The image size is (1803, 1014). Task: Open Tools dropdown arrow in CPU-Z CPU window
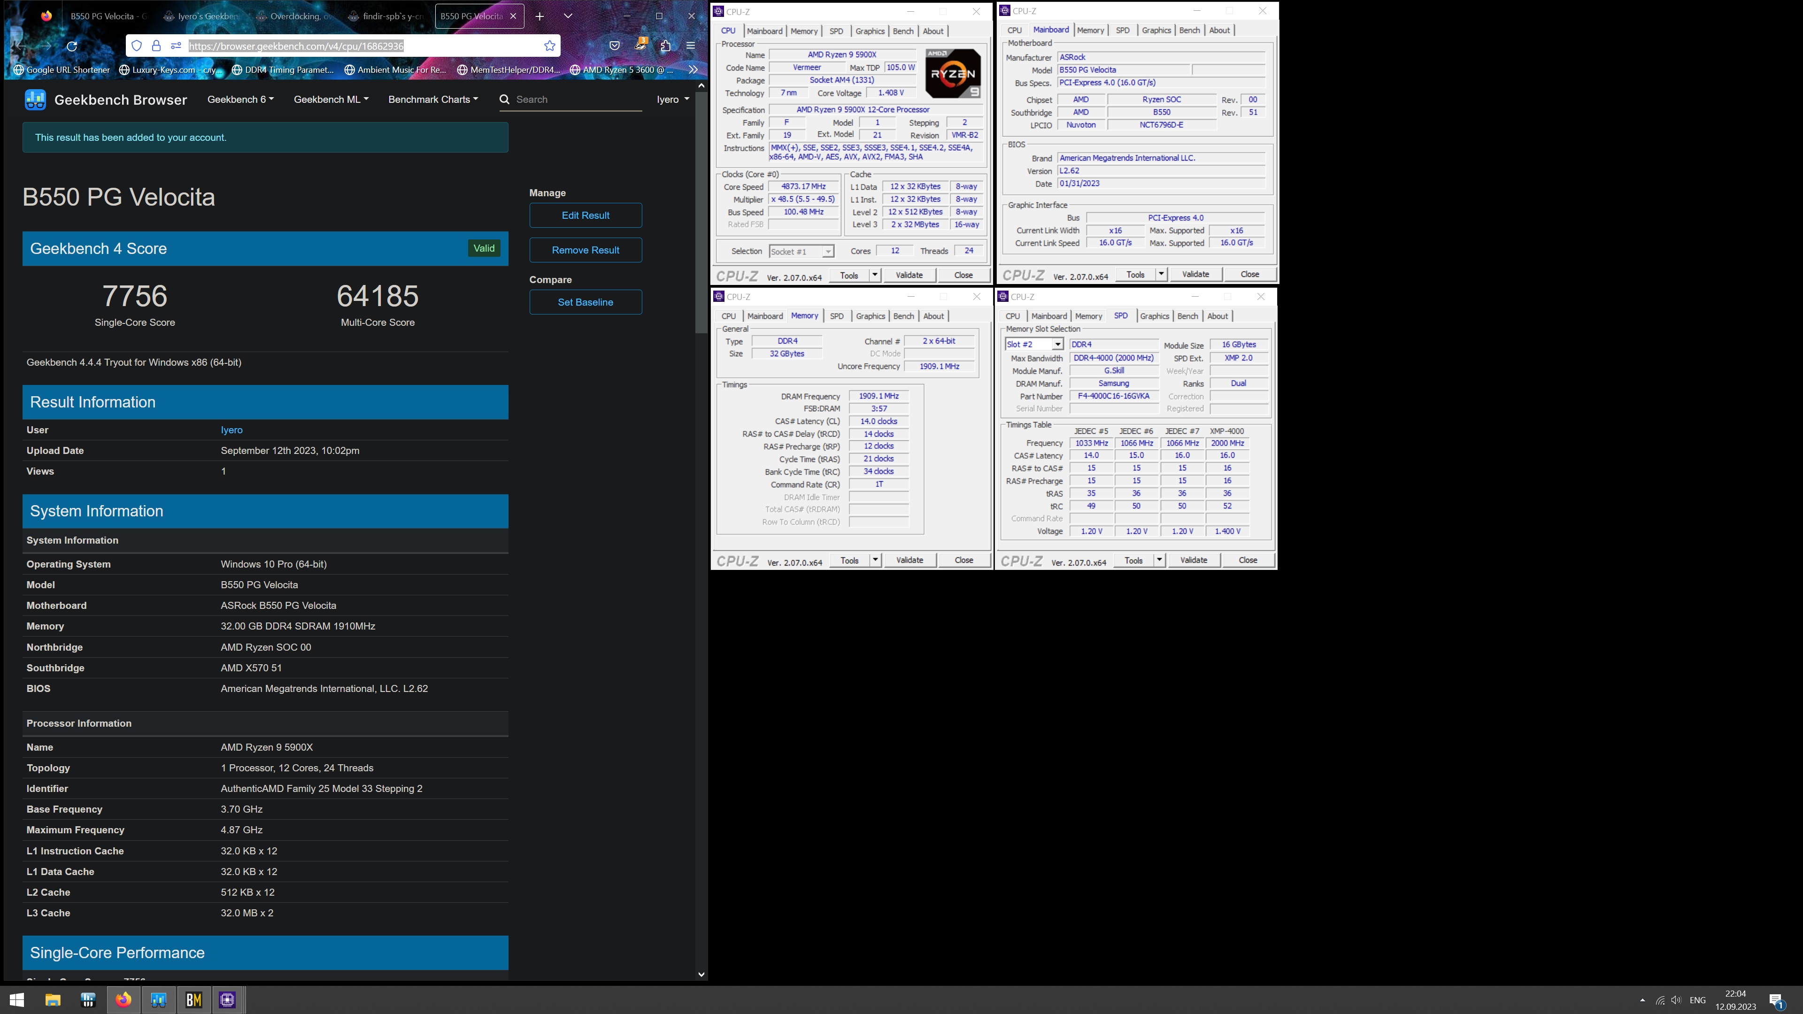point(875,275)
